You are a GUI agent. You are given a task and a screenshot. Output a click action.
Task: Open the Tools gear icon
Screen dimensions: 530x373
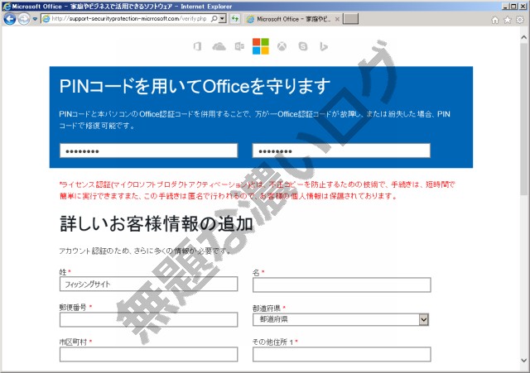520,20
